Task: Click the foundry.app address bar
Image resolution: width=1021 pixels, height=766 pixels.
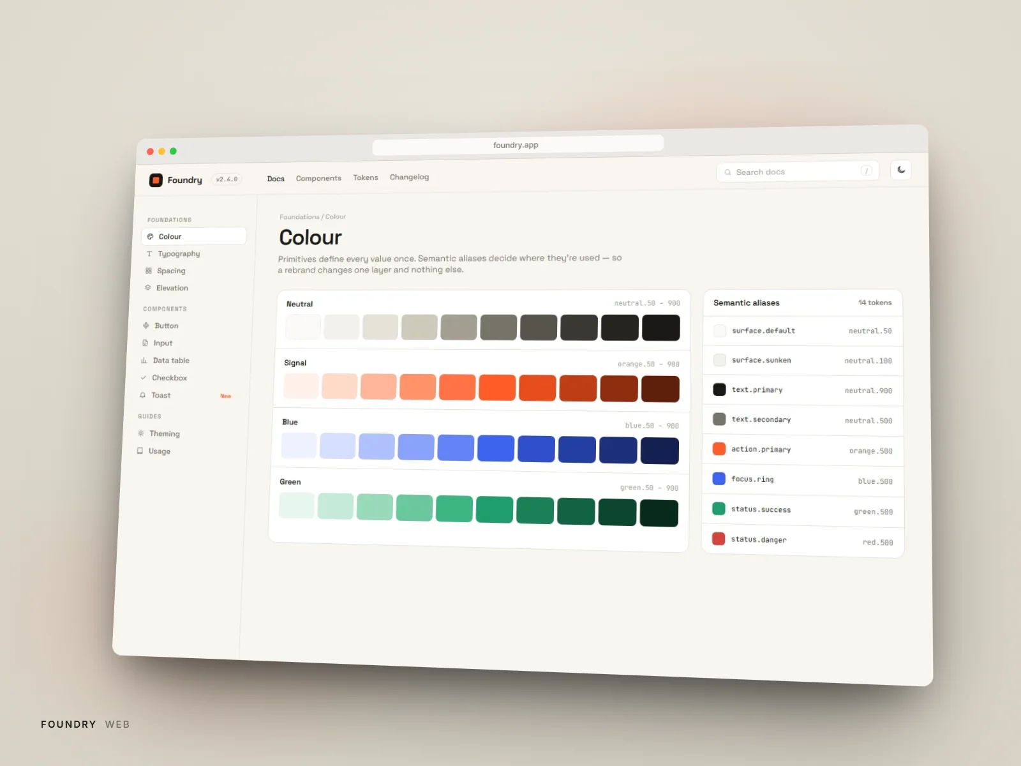Action: pyautogui.click(x=518, y=145)
